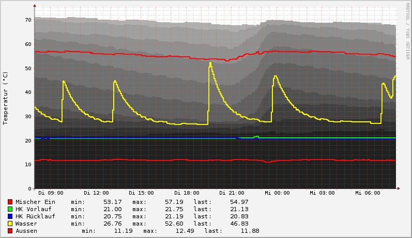The width and height of the screenshot is (412, 238).
Task: Click the 70 tick on the temperature axis
Action: [x=28, y=20]
